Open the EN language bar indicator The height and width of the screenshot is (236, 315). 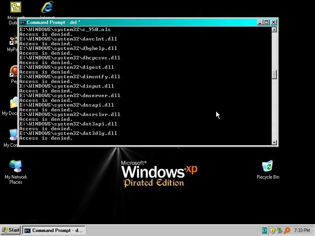264,230
